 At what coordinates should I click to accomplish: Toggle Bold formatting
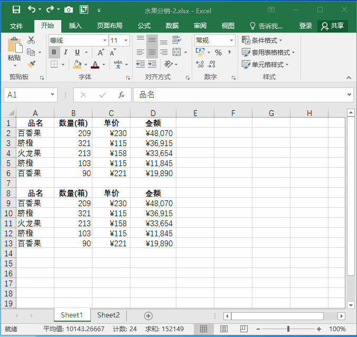pos(54,52)
